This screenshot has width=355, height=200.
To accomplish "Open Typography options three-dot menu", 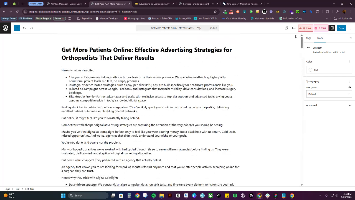I will click(350, 81).
